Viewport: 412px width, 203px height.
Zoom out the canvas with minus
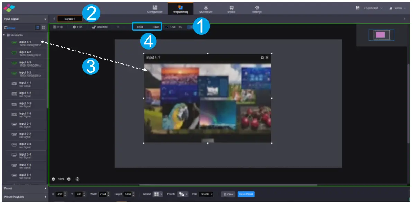[x=53, y=179]
